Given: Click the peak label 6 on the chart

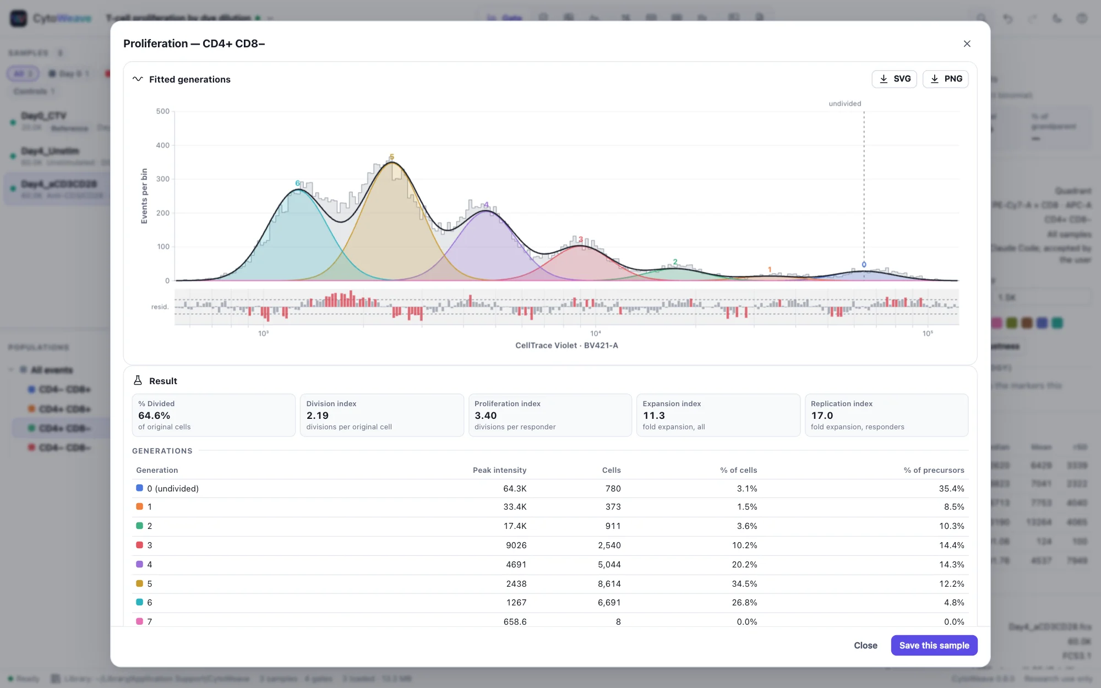Looking at the screenshot, I should (x=297, y=183).
